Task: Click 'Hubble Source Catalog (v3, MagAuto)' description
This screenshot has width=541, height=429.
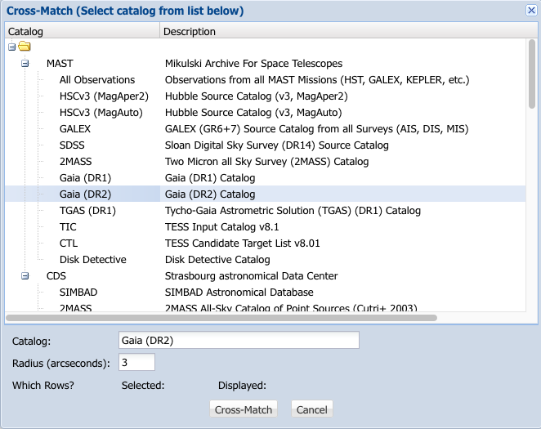Action: [x=253, y=113]
